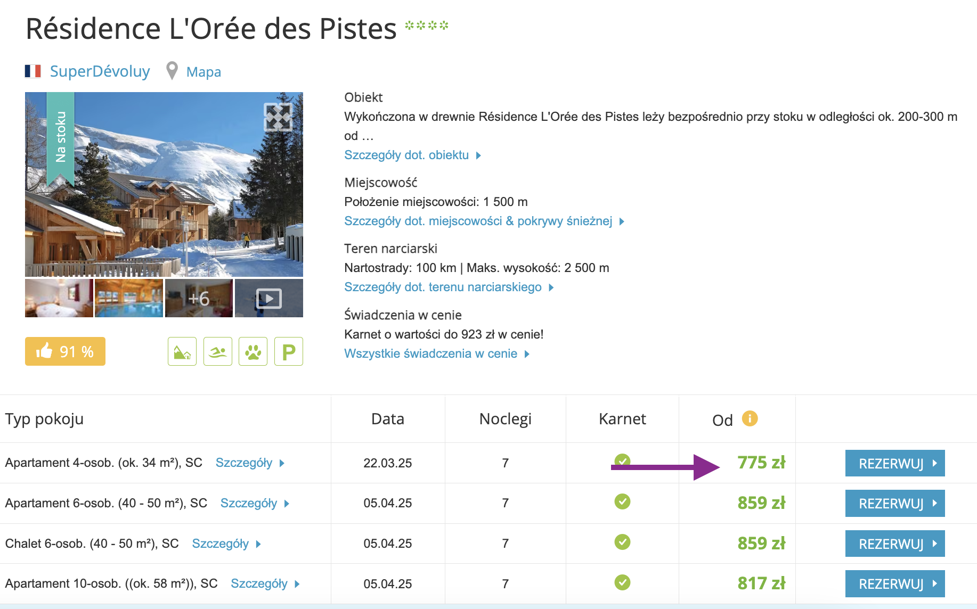The image size is (977, 609).
Task: Click the parking P icon
Action: click(x=289, y=351)
